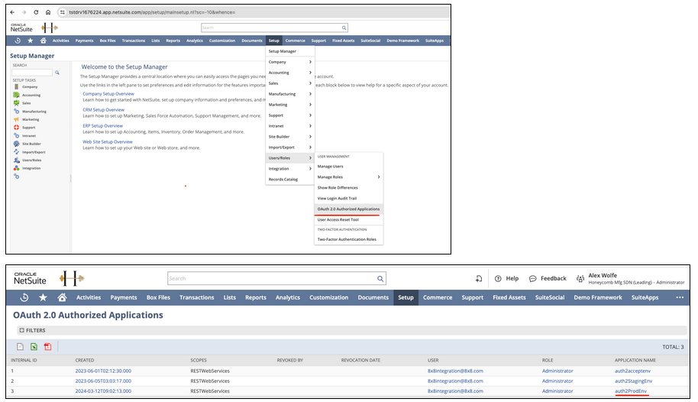
Task: Choose View Login Audit Trail
Action: pyautogui.click(x=337, y=199)
